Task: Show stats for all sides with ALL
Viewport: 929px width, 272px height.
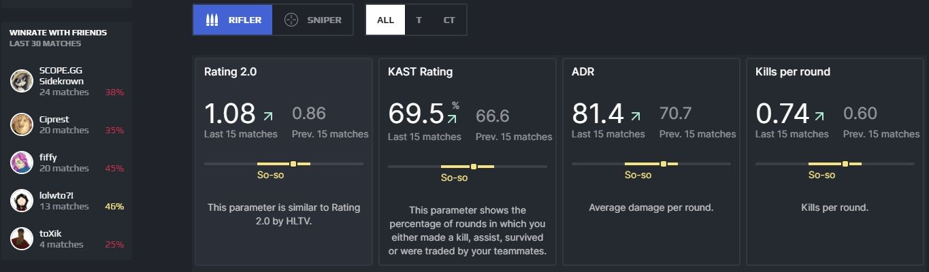Action: coord(385,20)
